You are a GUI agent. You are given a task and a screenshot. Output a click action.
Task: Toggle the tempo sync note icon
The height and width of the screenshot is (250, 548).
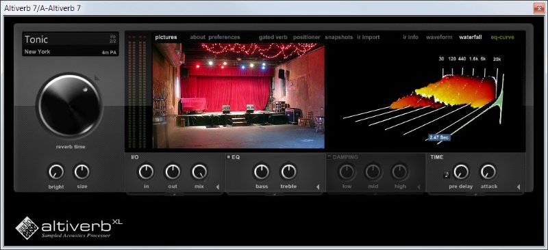[x=447, y=175]
